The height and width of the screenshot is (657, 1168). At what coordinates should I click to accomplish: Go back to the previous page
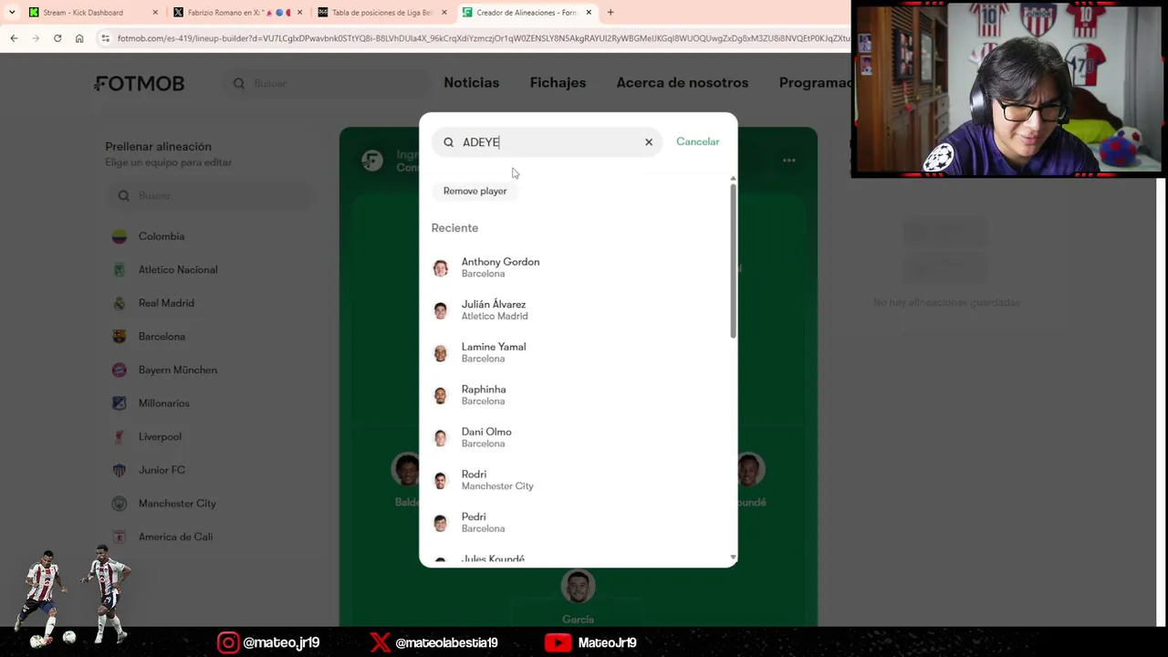coord(14,38)
